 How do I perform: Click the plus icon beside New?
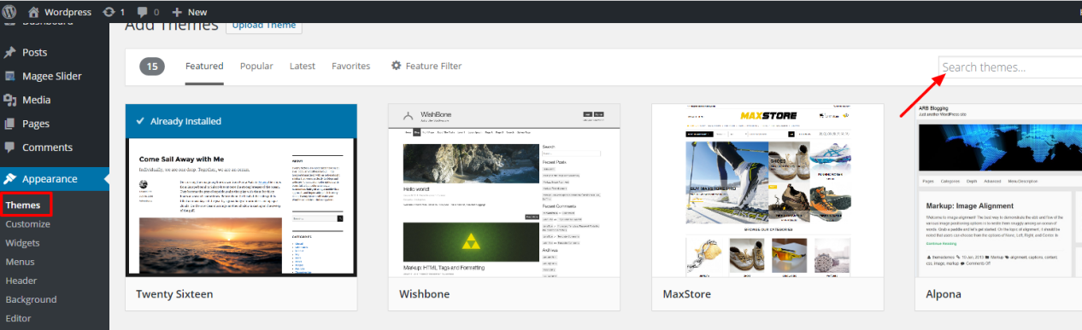(176, 12)
